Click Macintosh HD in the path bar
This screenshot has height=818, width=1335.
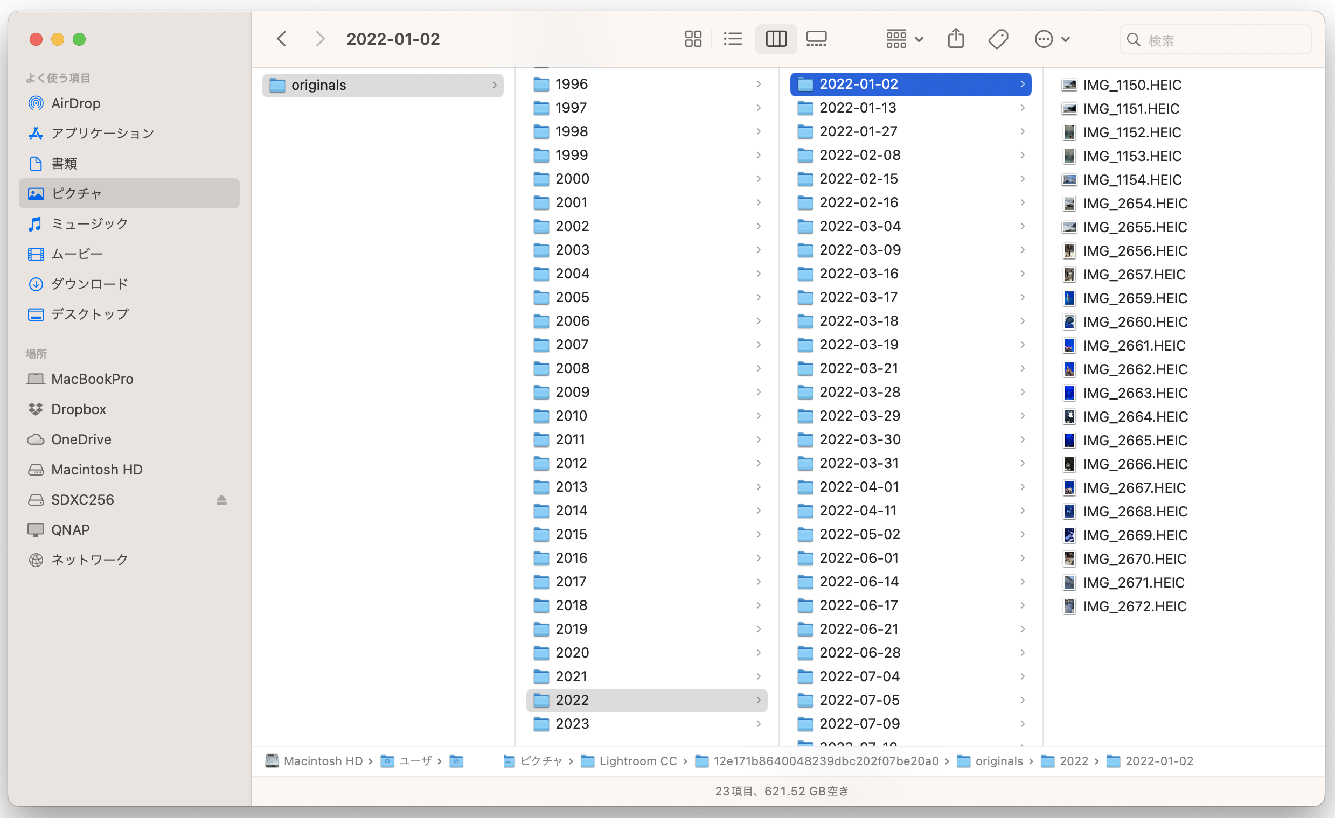[x=322, y=761]
